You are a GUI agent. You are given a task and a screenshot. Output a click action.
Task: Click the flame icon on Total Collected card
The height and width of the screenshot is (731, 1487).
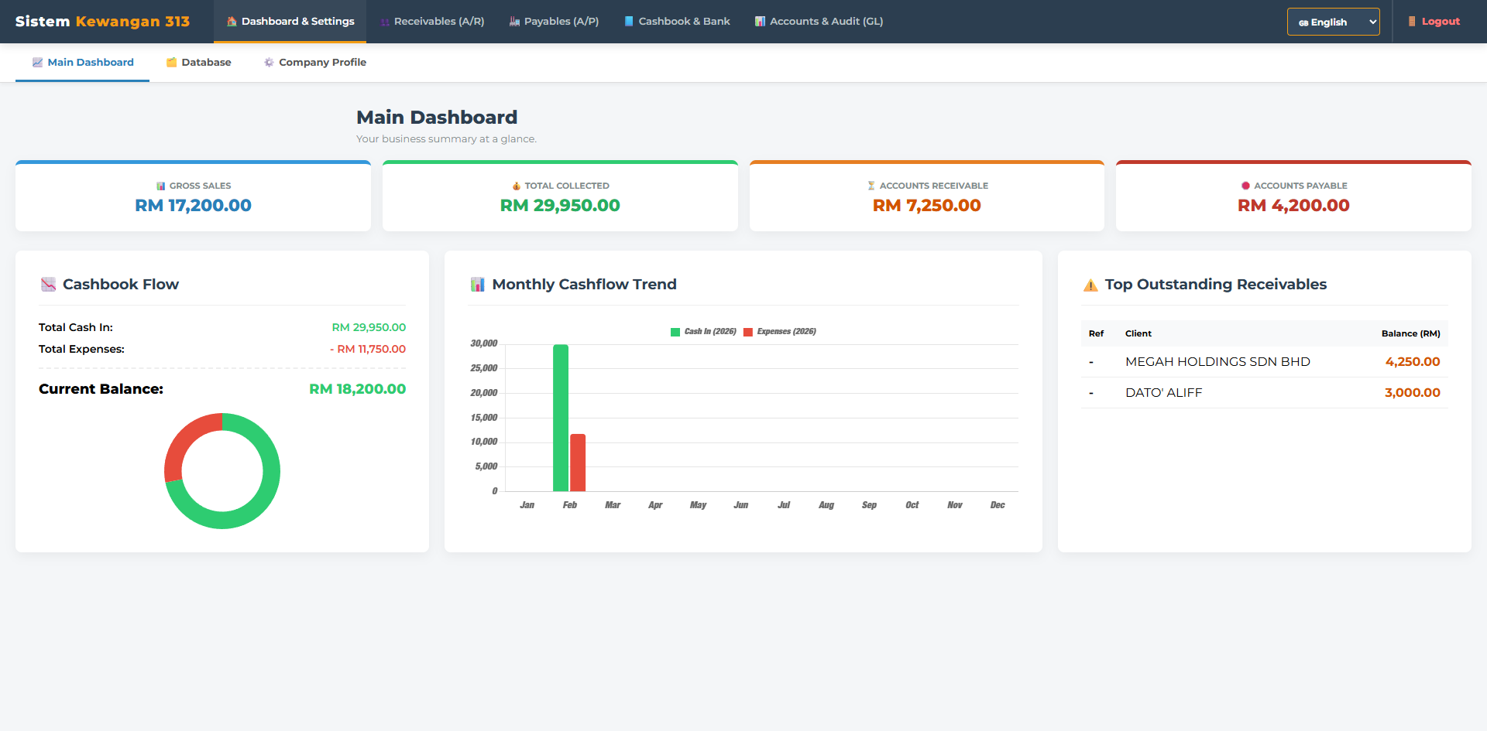pyautogui.click(x=515, y=186)
